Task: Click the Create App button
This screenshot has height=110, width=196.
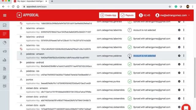Action: (108, 15)
